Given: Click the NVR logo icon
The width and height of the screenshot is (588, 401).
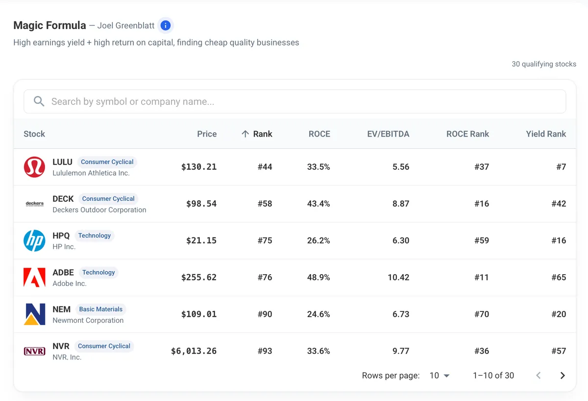Looking at the screenshot, I should pos(34,351).
